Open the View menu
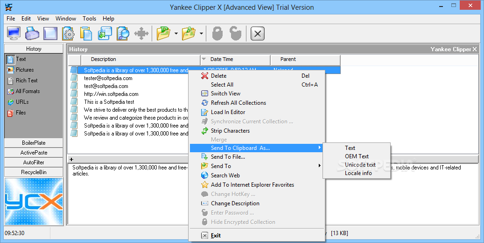 click(x=43, y=19)
